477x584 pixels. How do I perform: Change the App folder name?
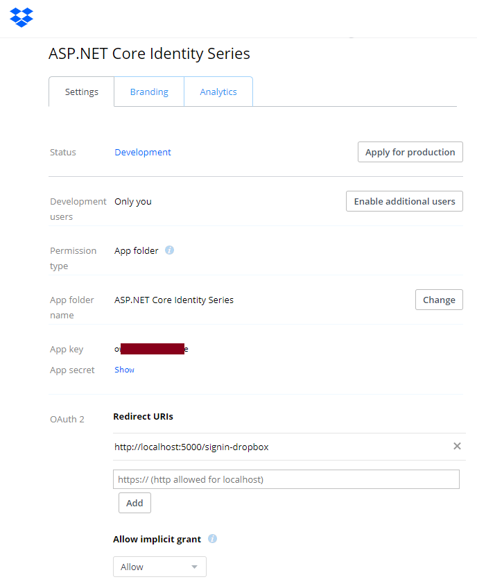(x=439, y=300)
